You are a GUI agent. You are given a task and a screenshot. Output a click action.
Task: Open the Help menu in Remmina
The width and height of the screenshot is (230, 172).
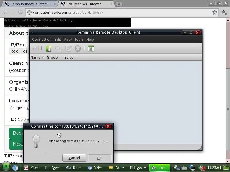[90, 40]
